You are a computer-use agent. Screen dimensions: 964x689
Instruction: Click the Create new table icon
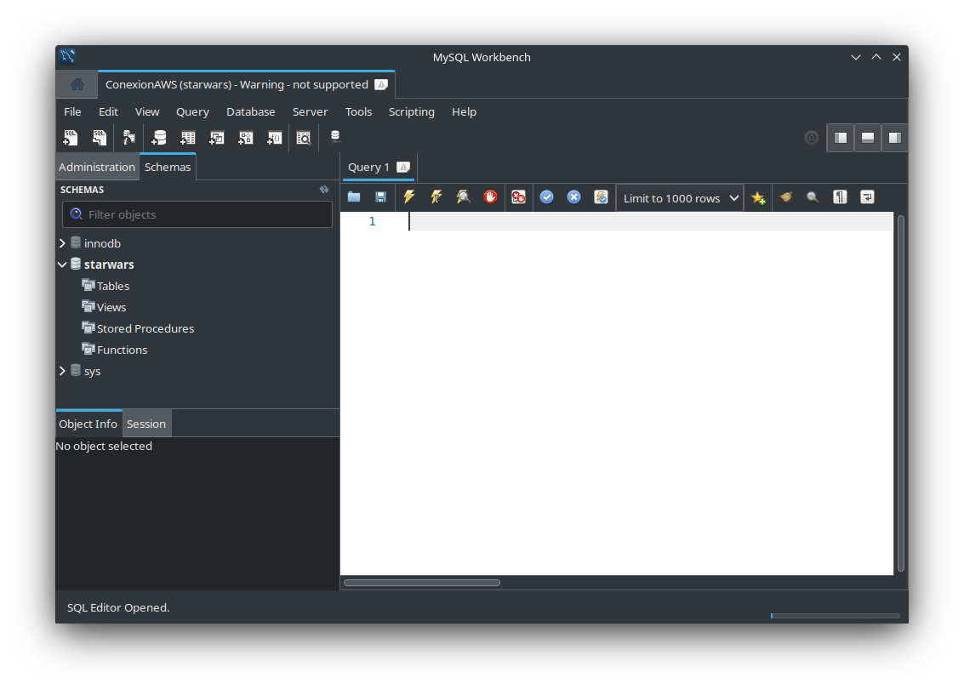[188, 138]
